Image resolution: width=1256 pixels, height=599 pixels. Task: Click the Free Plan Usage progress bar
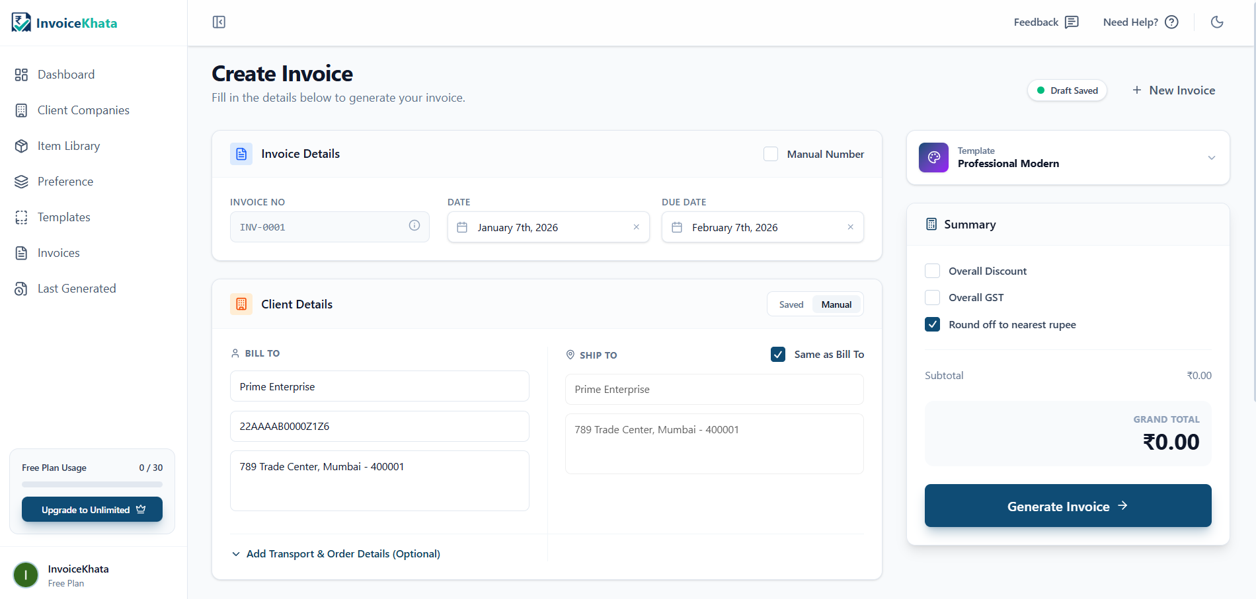(x=92, y=484)
